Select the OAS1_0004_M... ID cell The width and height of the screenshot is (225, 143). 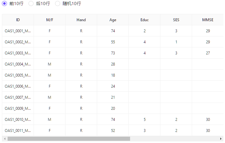[x=18, y=64]
